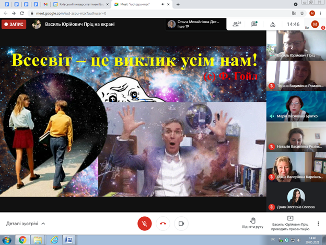
Task: Open Chrome three-dot menu
Action: coord(322,13)
